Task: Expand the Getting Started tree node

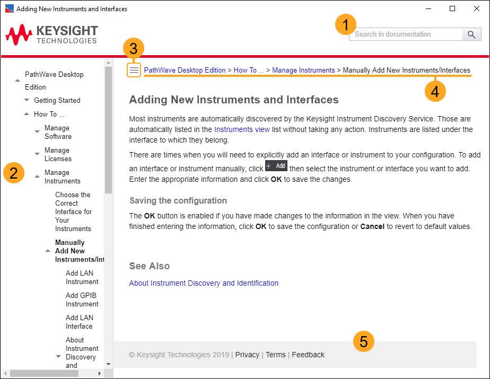Action: pyautogui.click(x=27, y=100)
